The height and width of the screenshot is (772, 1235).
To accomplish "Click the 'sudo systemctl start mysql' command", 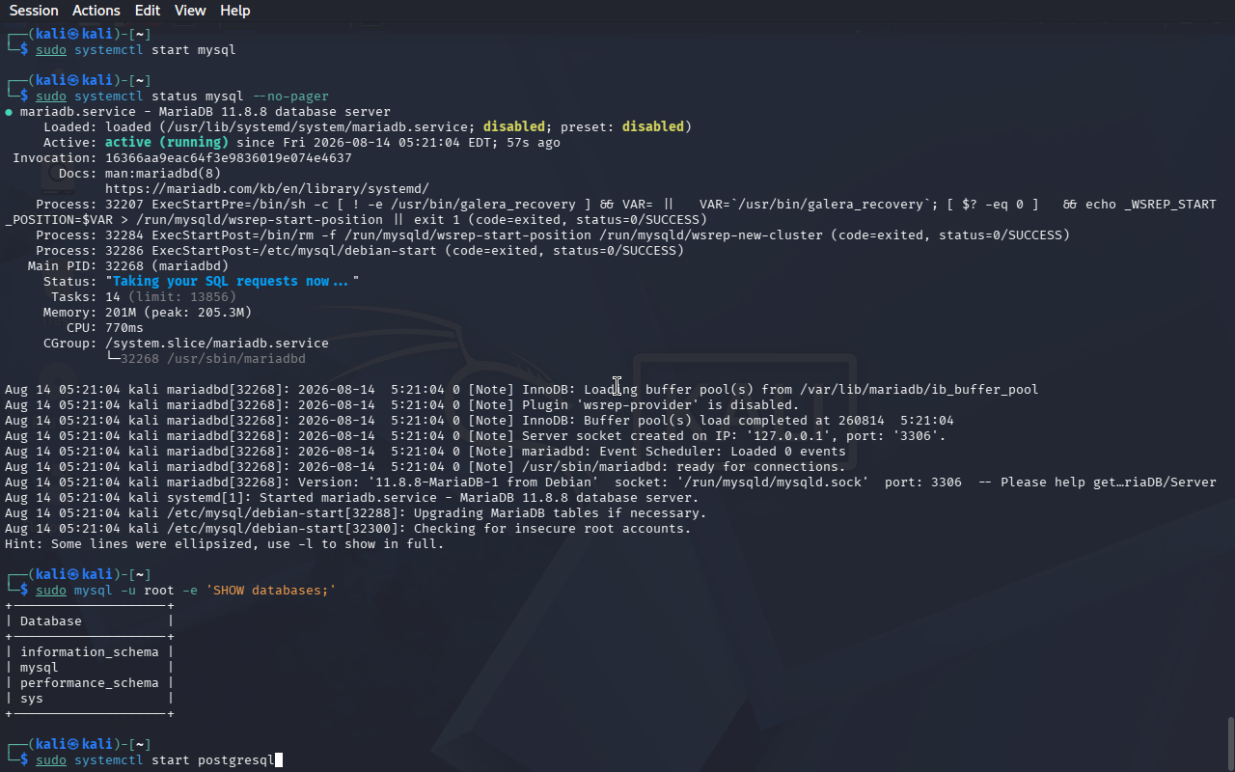I will pos(136,50).
